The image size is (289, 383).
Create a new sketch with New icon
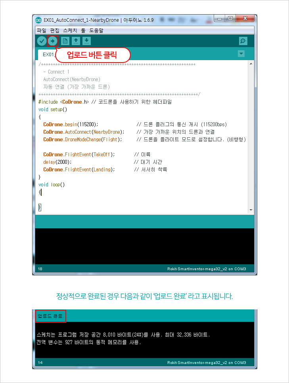pyautogui.click(x=65, y=41)
